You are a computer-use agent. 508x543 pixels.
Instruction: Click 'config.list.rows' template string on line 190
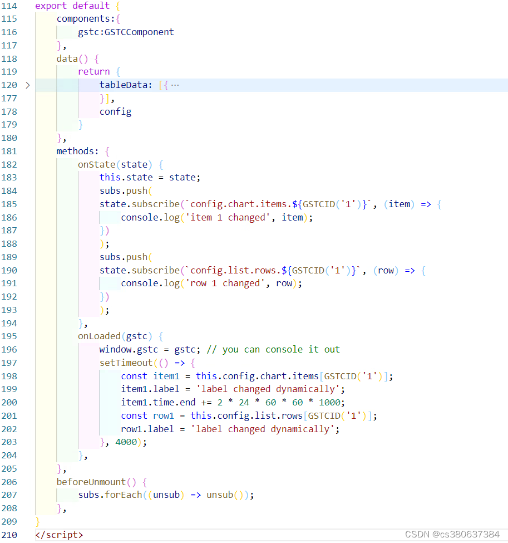pyautogui.click(x=233, y=271)
